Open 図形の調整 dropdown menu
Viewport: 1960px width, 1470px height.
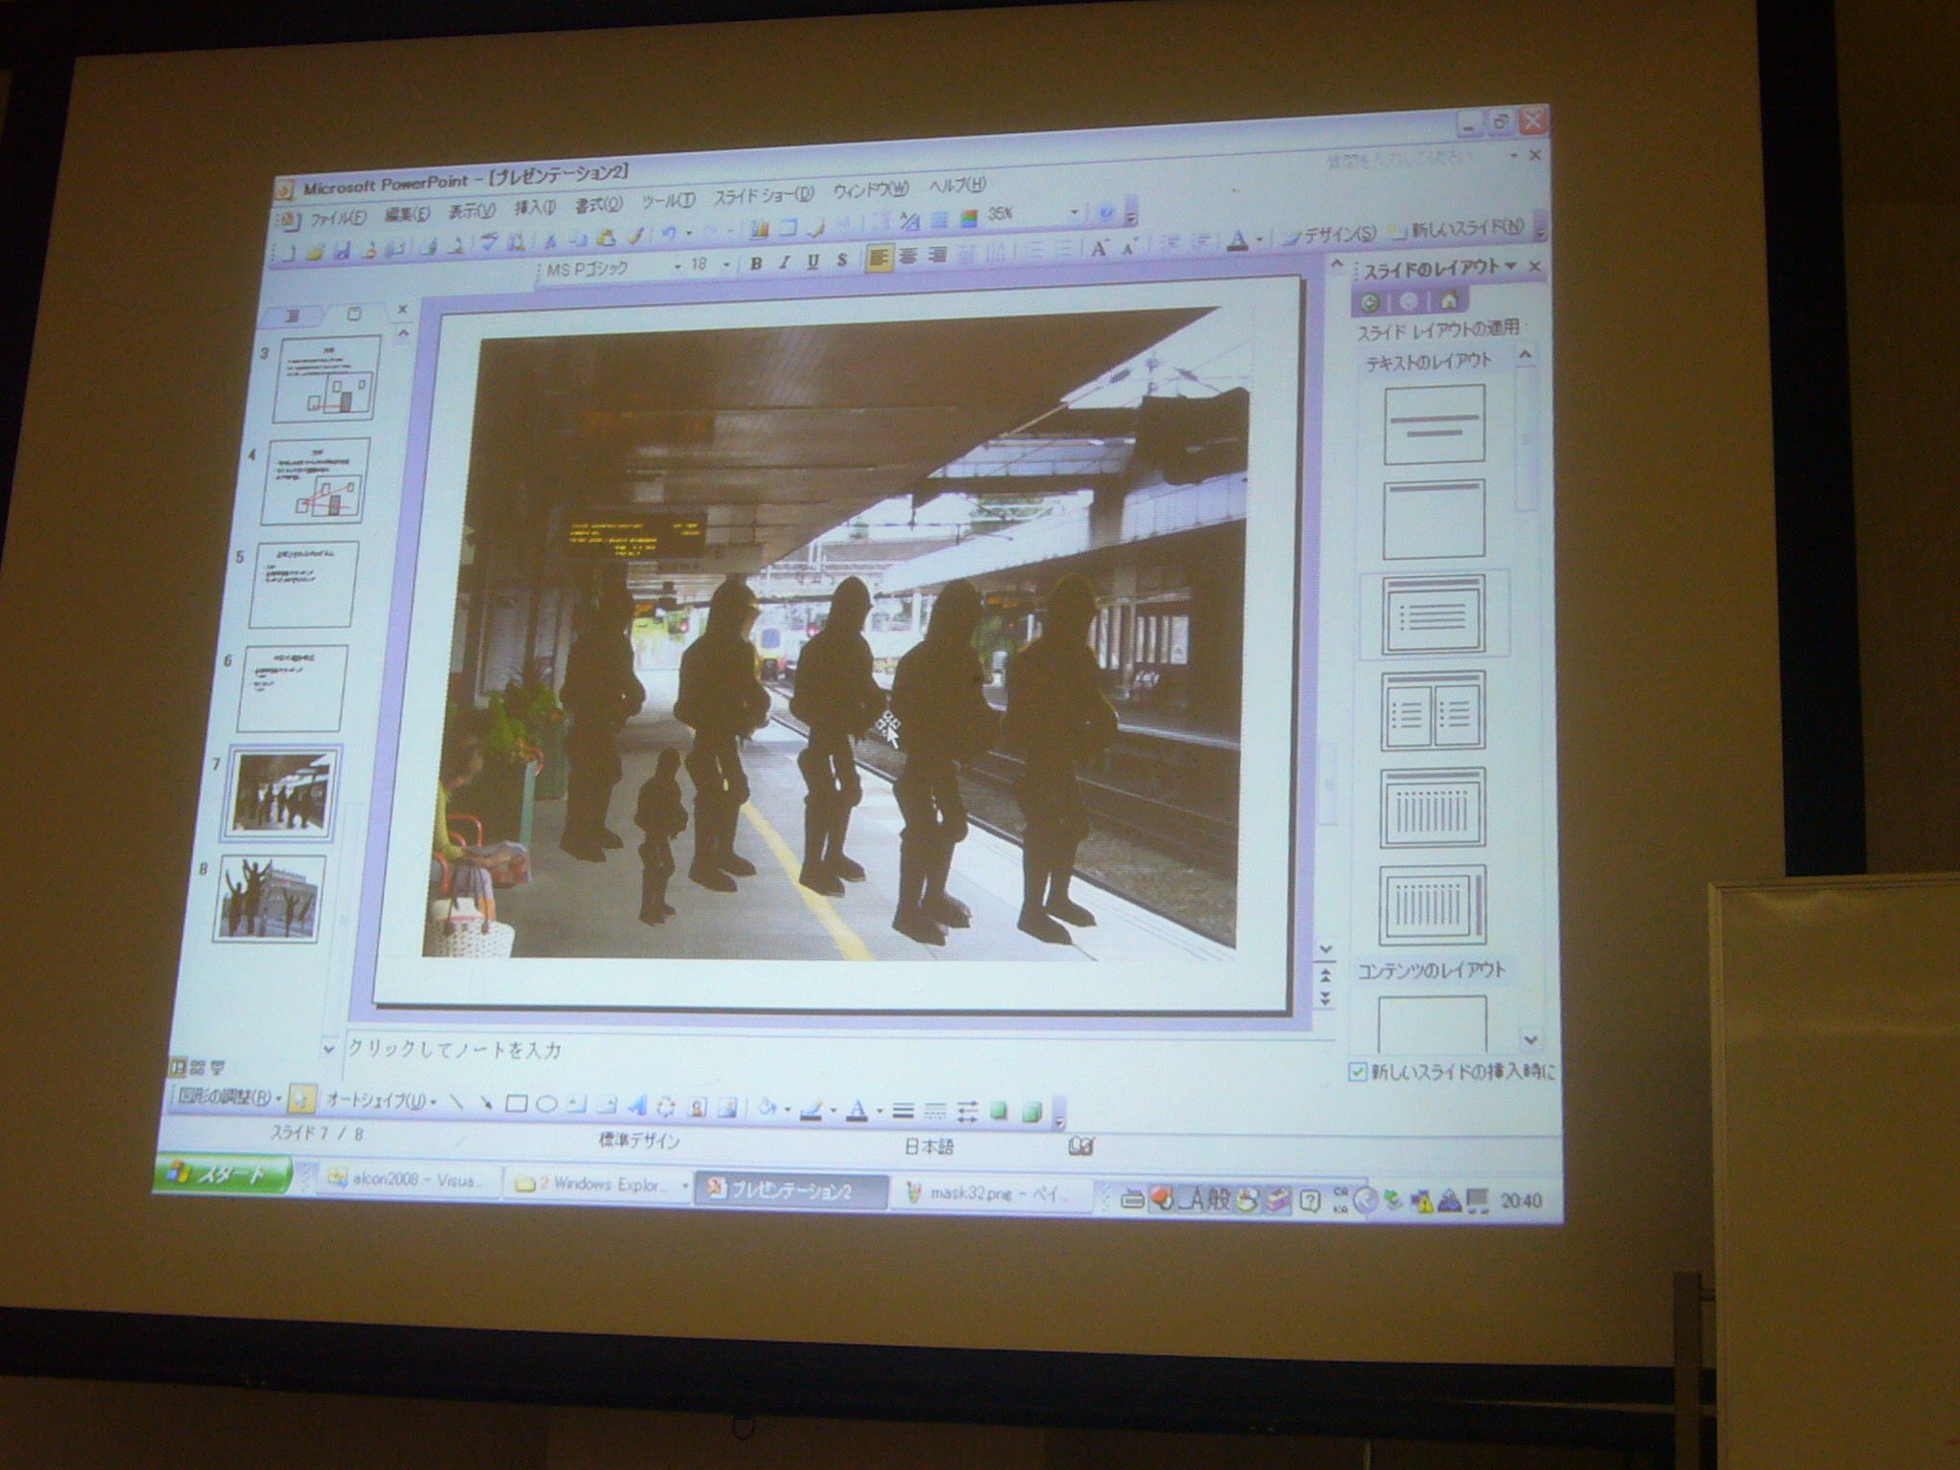click(231, 1097)
